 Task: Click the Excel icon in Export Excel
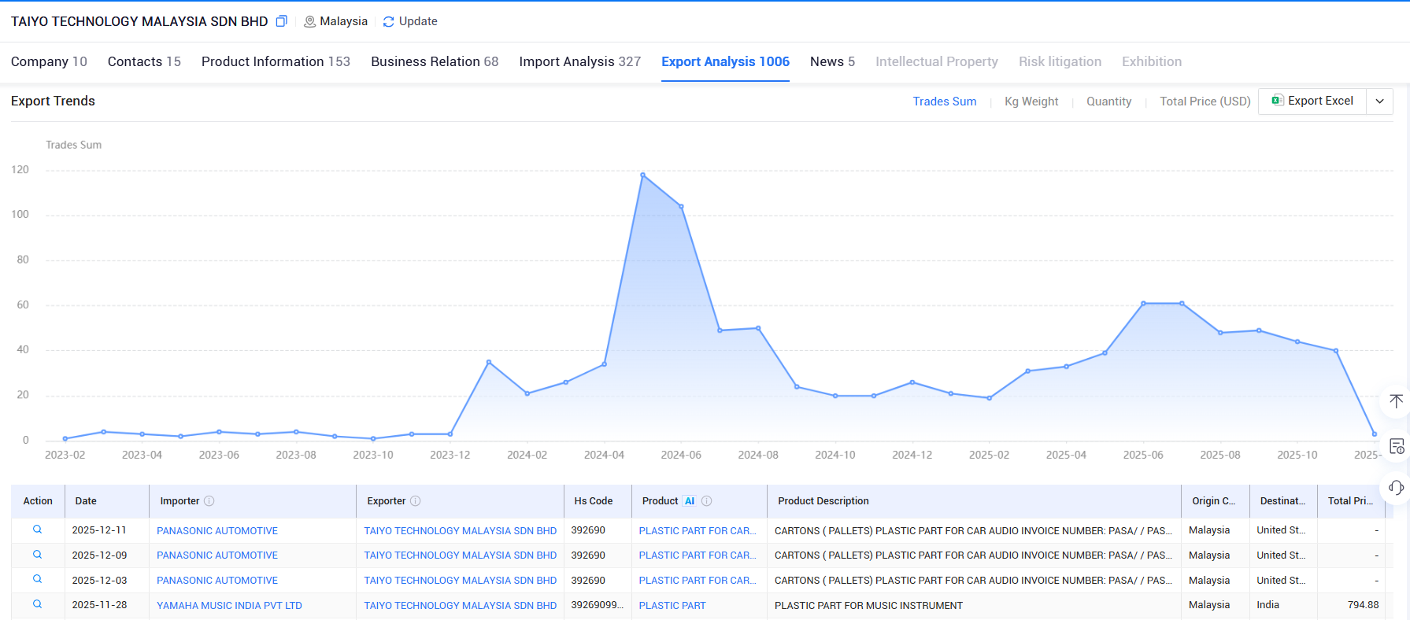tap(1277, 101)
